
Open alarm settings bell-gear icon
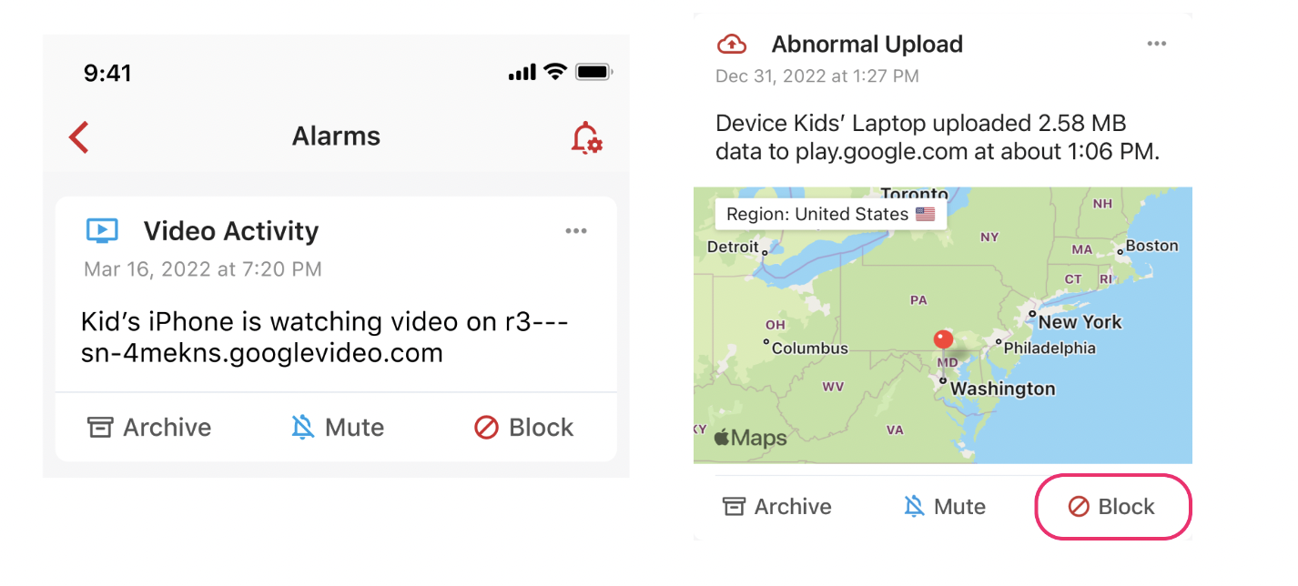click(587, 137)
